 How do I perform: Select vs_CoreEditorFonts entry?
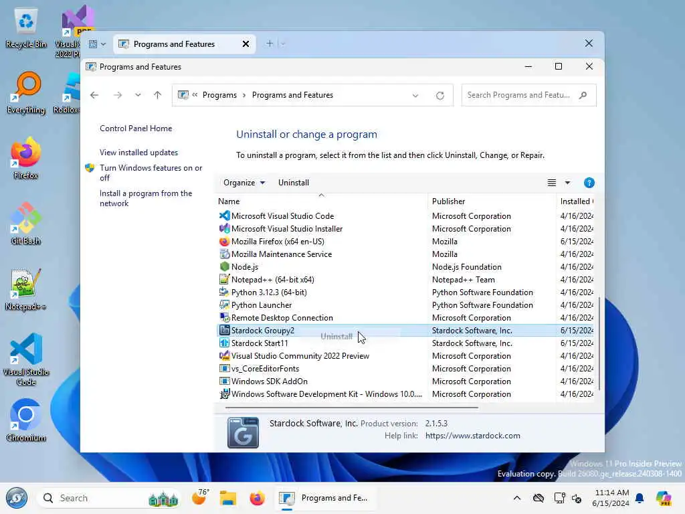(405, 369)
